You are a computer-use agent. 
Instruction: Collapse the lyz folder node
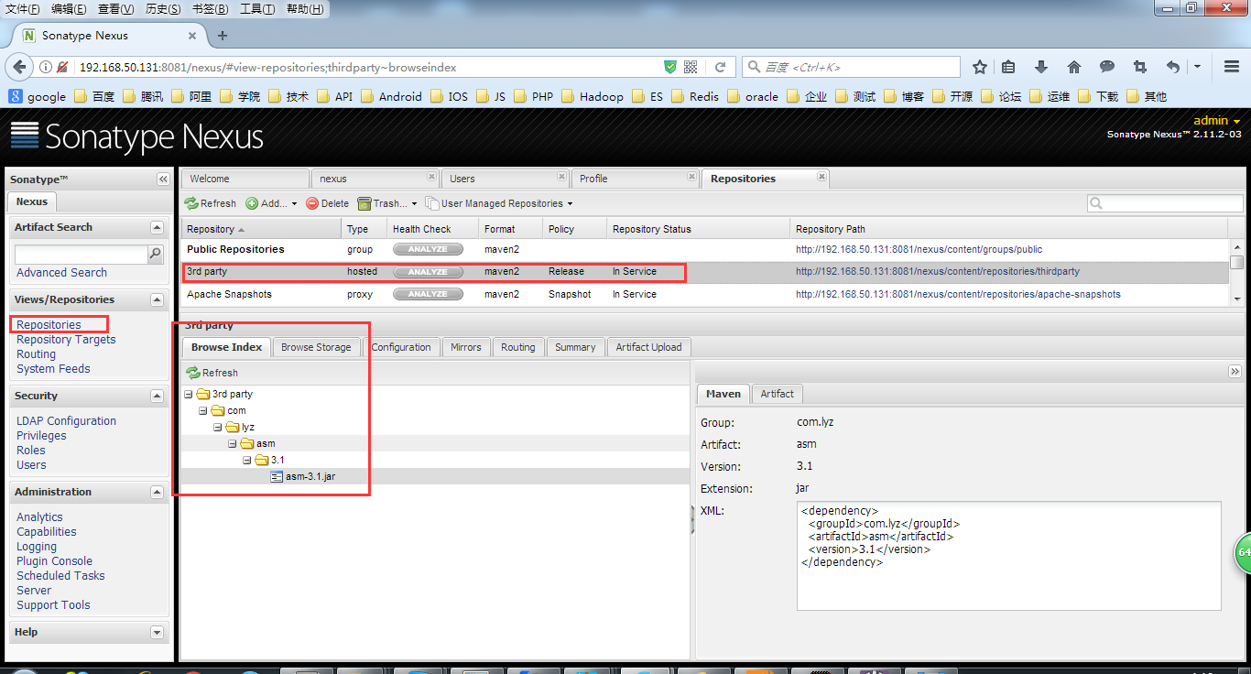click(x=218, y=428)
